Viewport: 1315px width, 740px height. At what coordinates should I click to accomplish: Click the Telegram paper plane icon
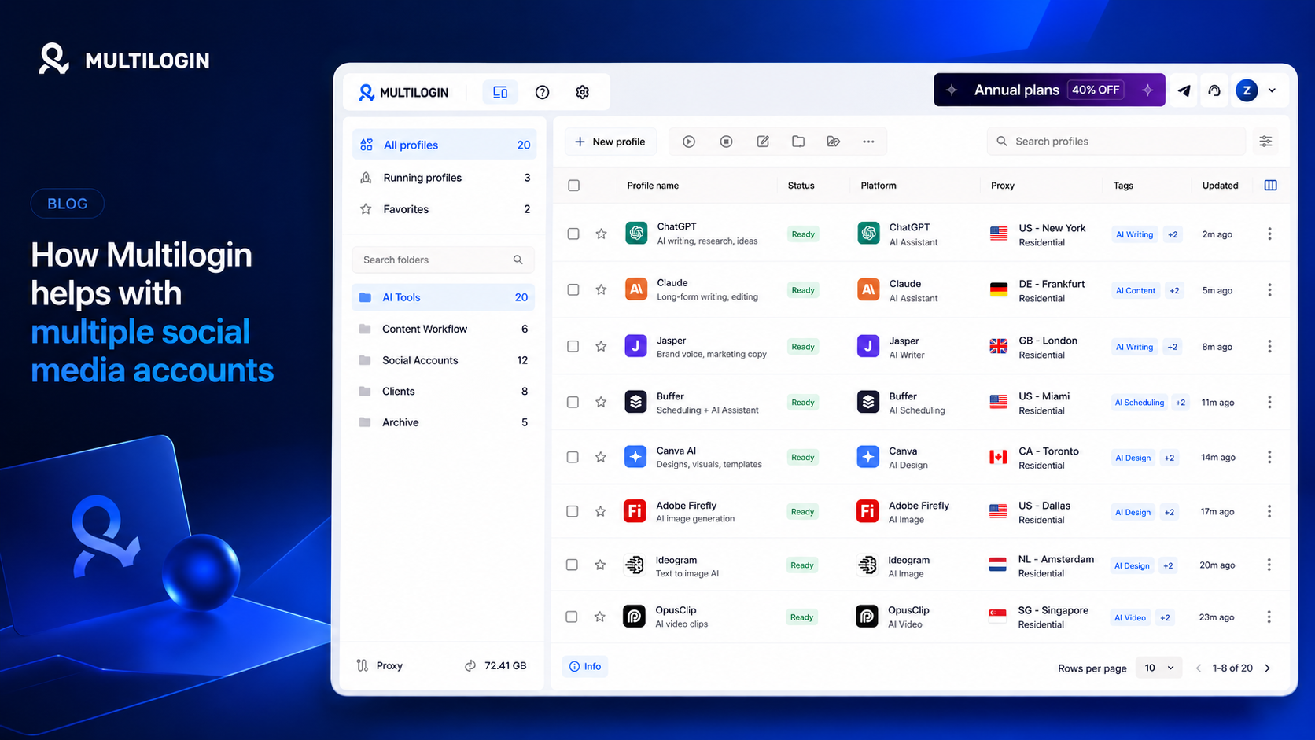pyautogui.click(x=1184, y=90)
